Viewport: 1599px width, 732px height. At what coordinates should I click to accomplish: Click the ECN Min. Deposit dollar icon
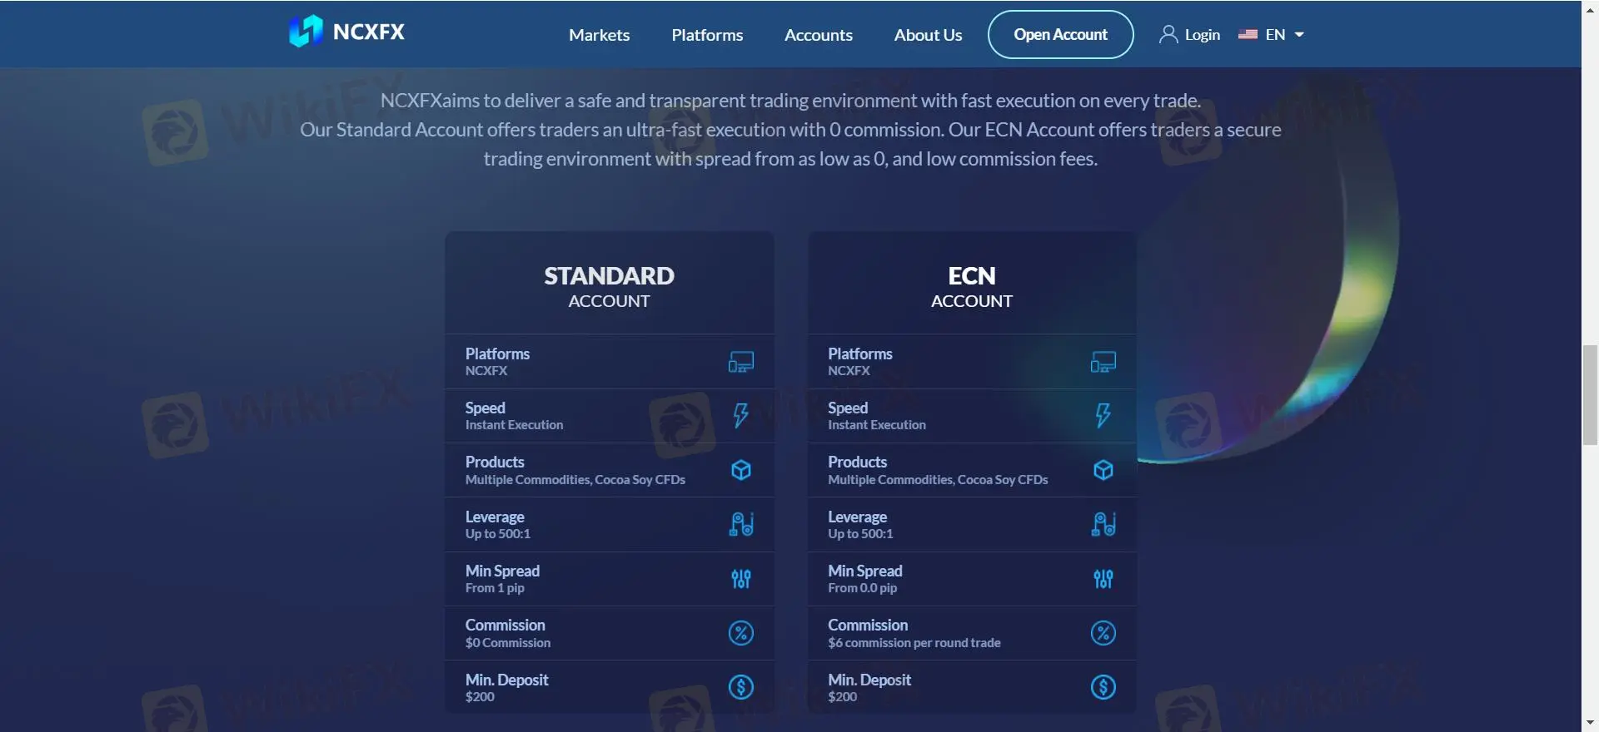[1103, 687]
